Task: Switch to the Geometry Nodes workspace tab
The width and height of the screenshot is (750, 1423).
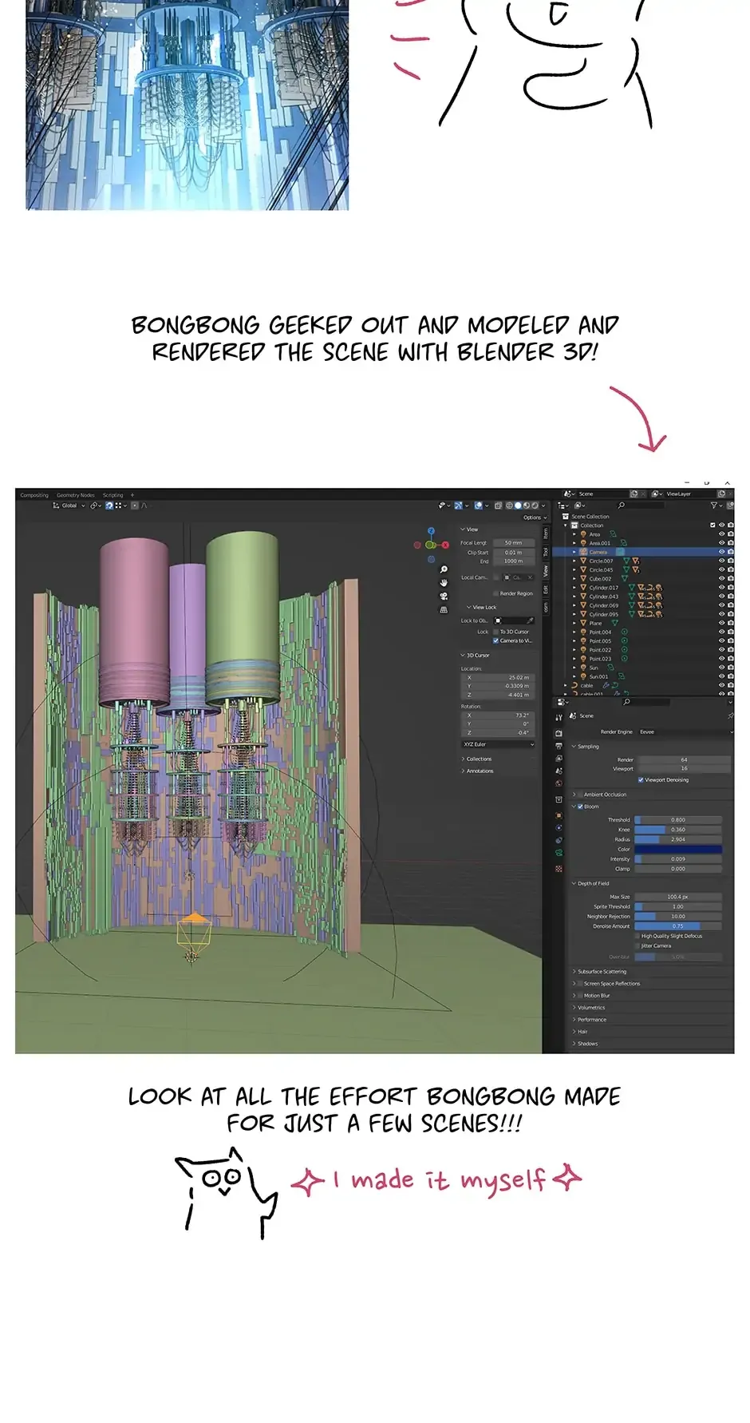Action: 76,495
